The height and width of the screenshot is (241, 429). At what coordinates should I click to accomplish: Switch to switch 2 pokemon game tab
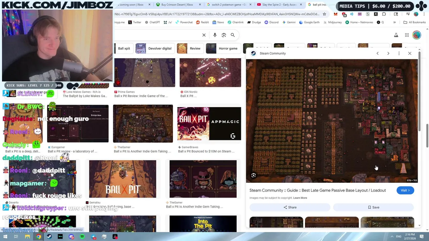229,5
